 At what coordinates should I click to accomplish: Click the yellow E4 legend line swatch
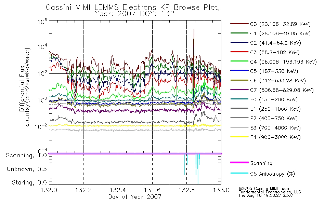[x=239, y=136]
